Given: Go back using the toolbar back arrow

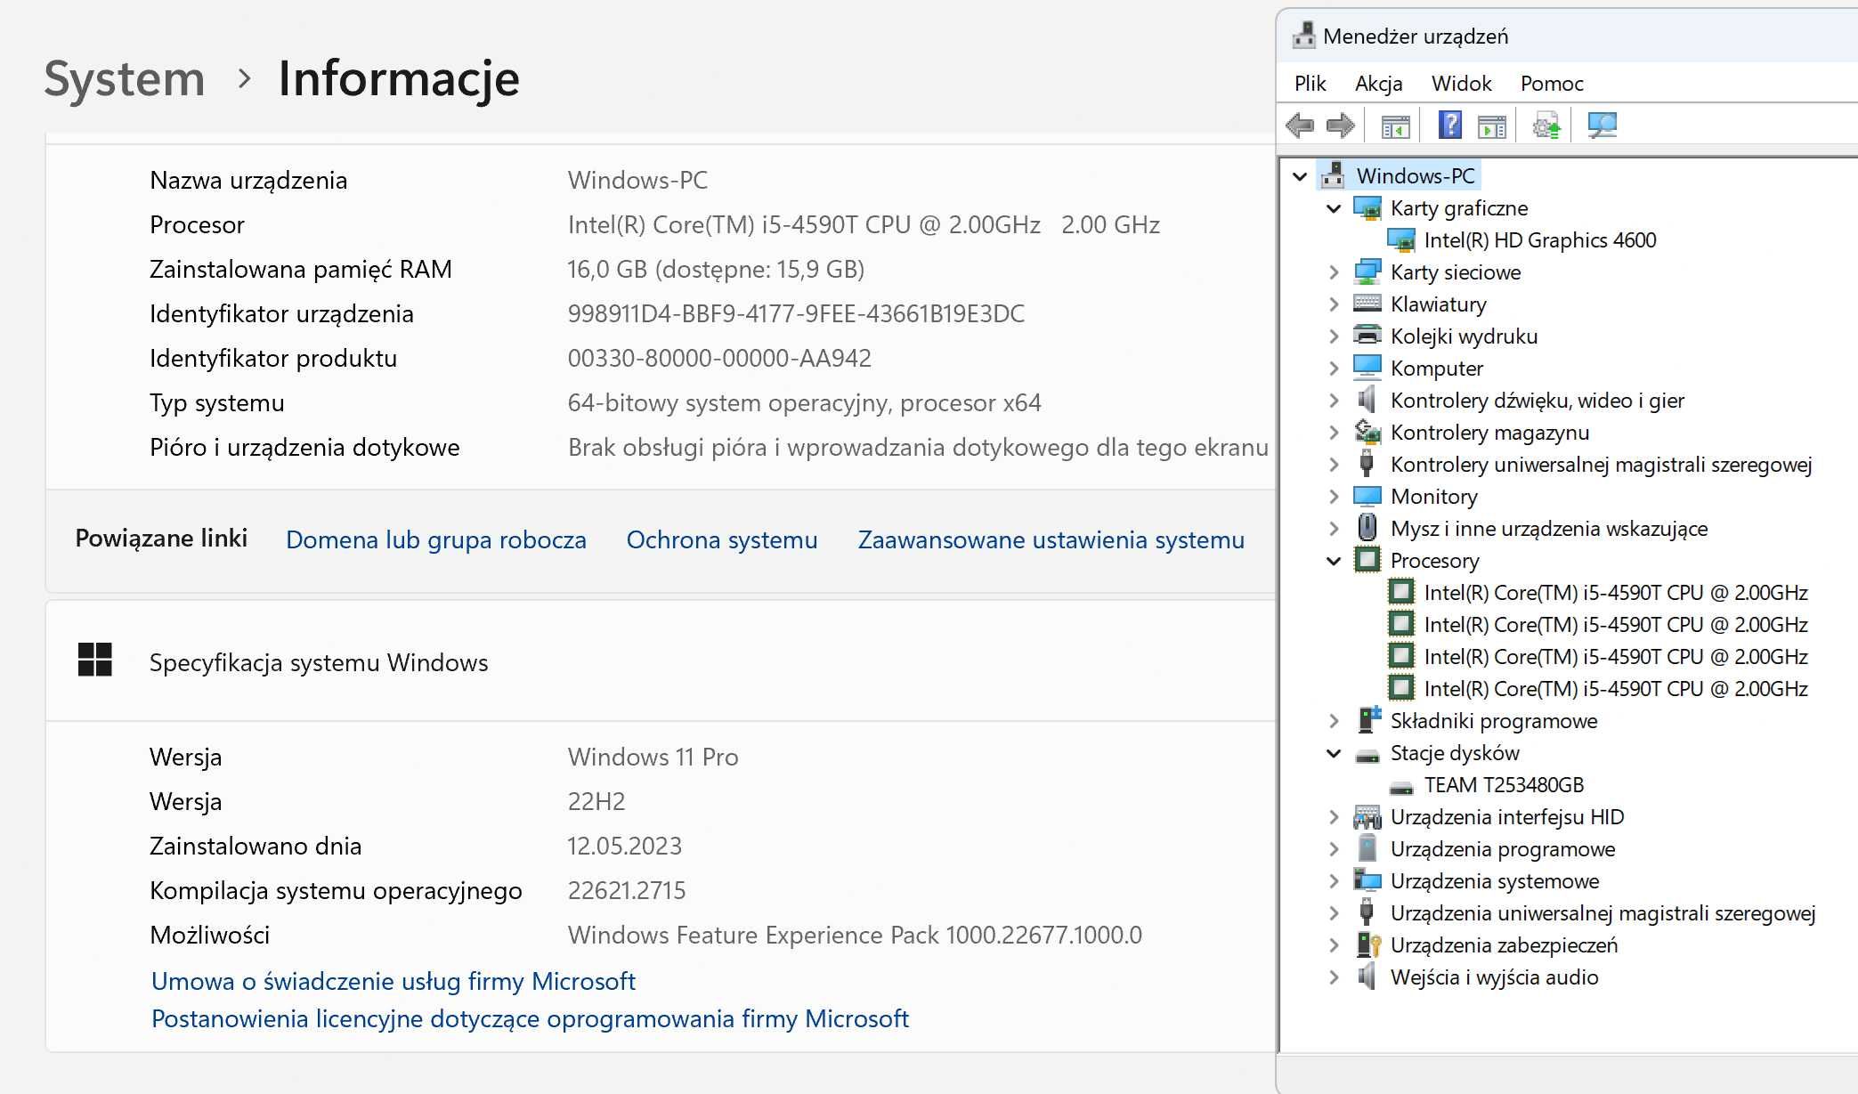Looking at the screenshot, I should pos(1300,126).
